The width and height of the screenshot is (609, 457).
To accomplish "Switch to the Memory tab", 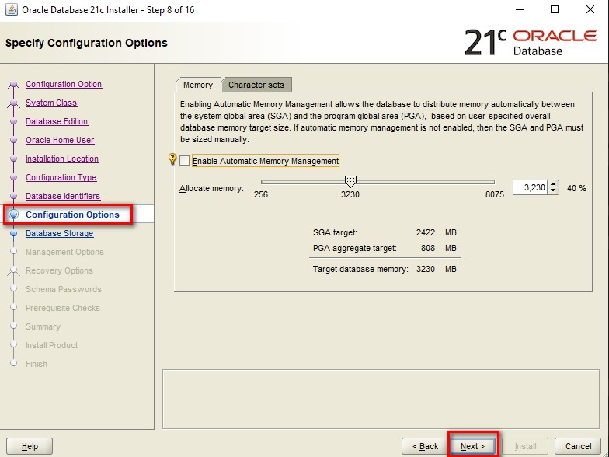I will coord(198,85).
